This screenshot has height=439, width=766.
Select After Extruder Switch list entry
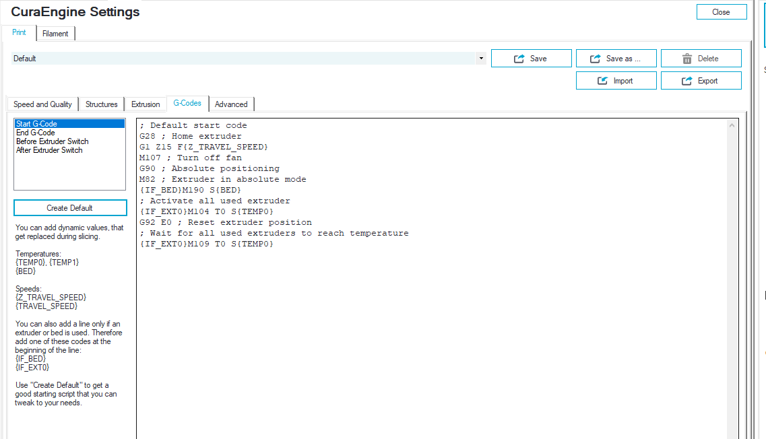49,150
